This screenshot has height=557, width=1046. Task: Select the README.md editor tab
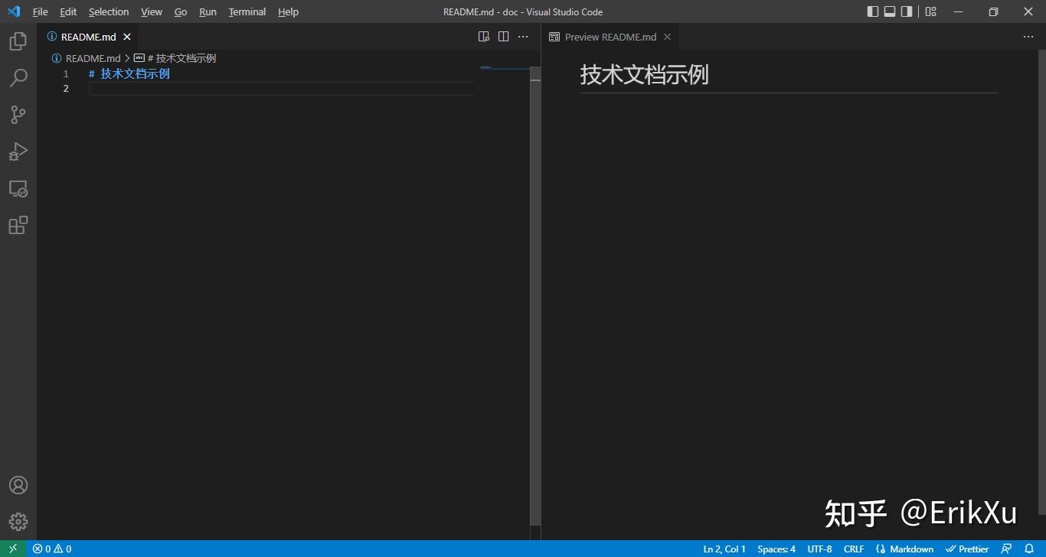pos(87,37)
